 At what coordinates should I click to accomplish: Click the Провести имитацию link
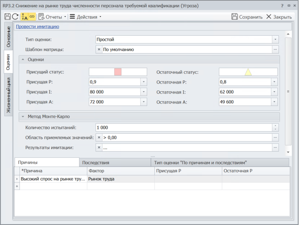(37, 27)
